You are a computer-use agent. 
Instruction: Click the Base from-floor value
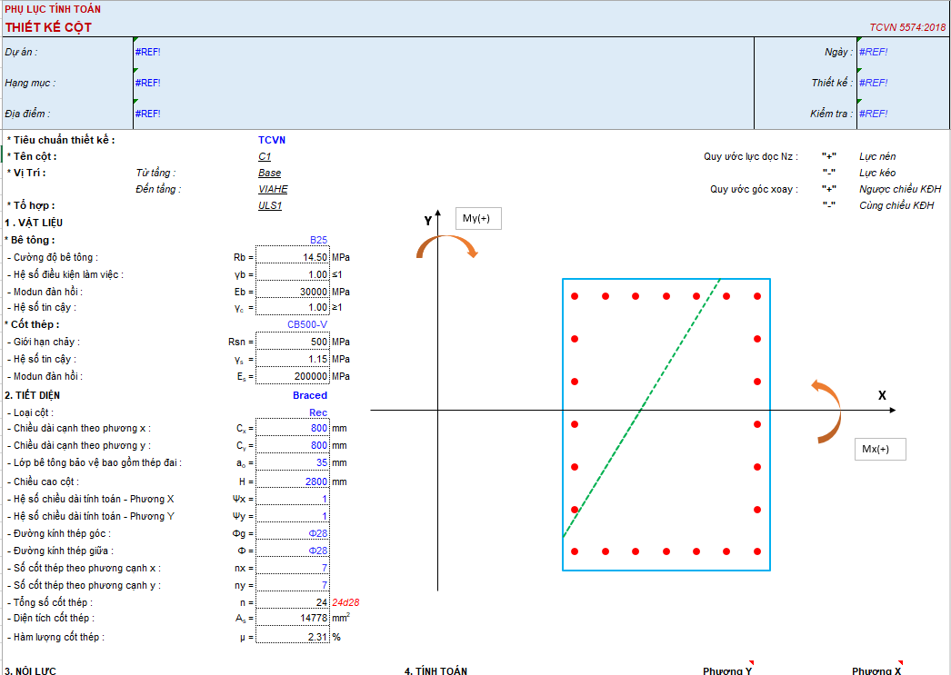tap(269, 173)
